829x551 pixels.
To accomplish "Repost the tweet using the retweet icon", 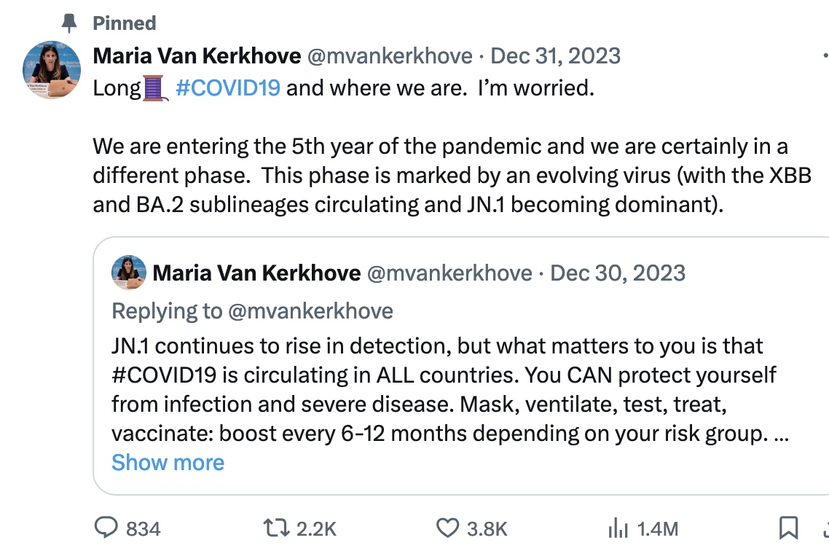I will coord(276,528).
